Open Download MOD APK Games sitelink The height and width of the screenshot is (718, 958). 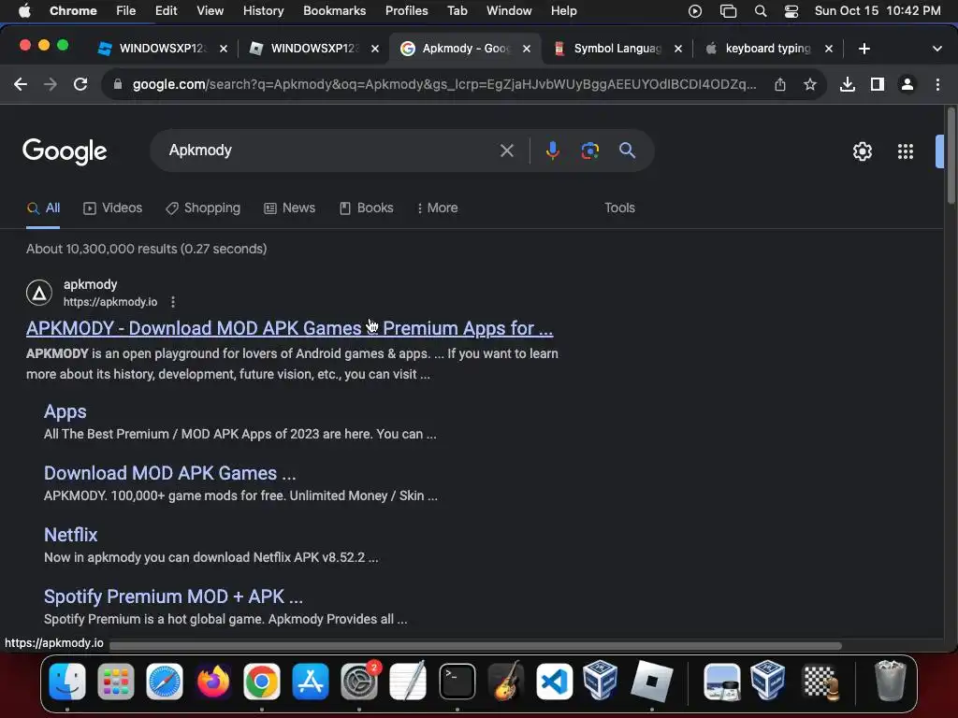[170, 473]
